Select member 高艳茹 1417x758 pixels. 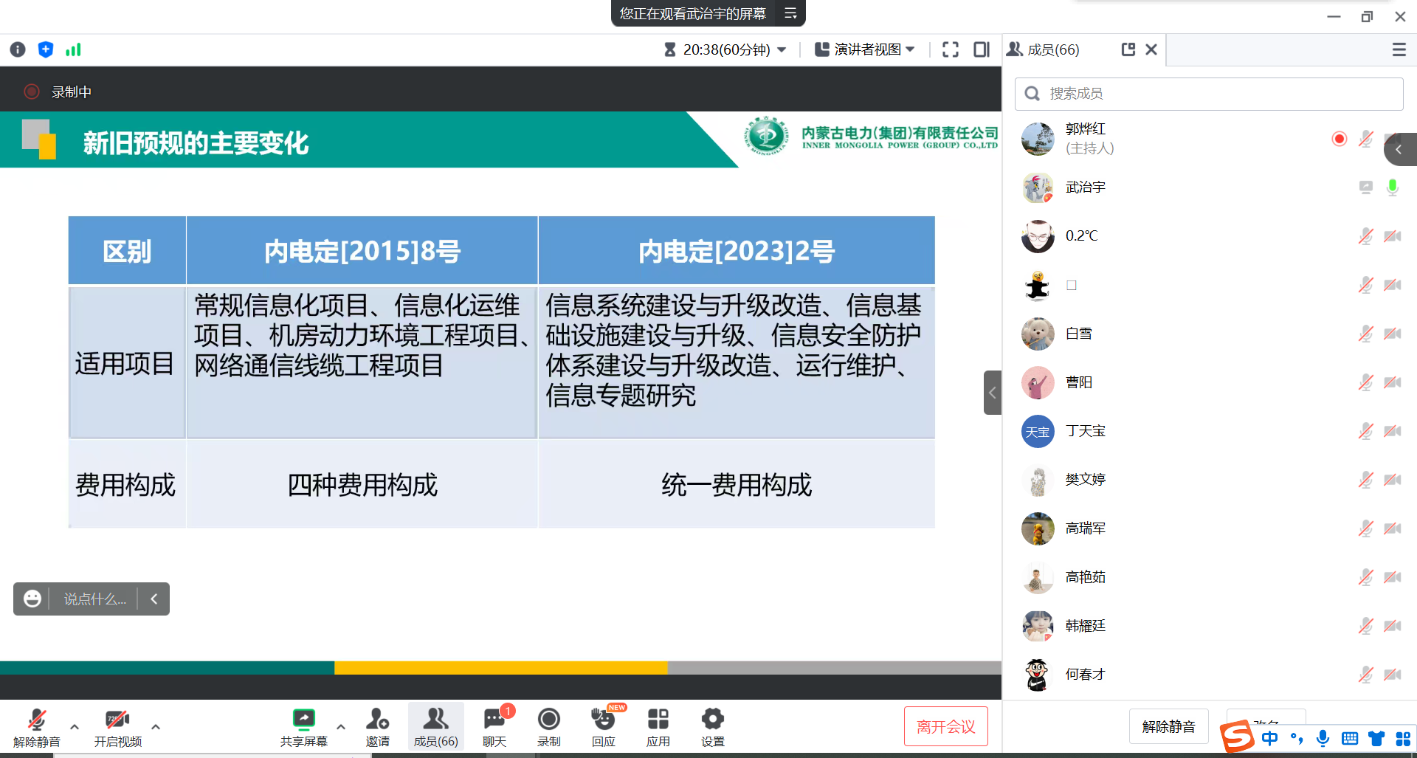pyautogui.click(x=1209, y=577)
